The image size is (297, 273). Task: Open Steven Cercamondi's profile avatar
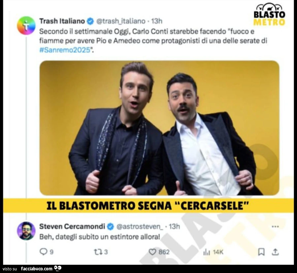tap(26, 231)
